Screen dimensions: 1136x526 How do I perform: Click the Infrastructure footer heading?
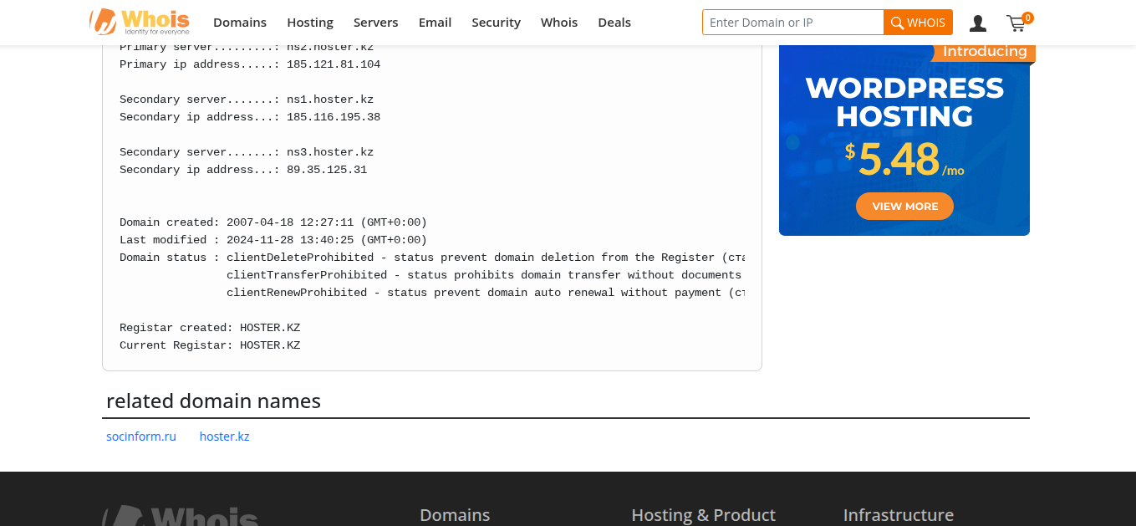click(898, 515)
